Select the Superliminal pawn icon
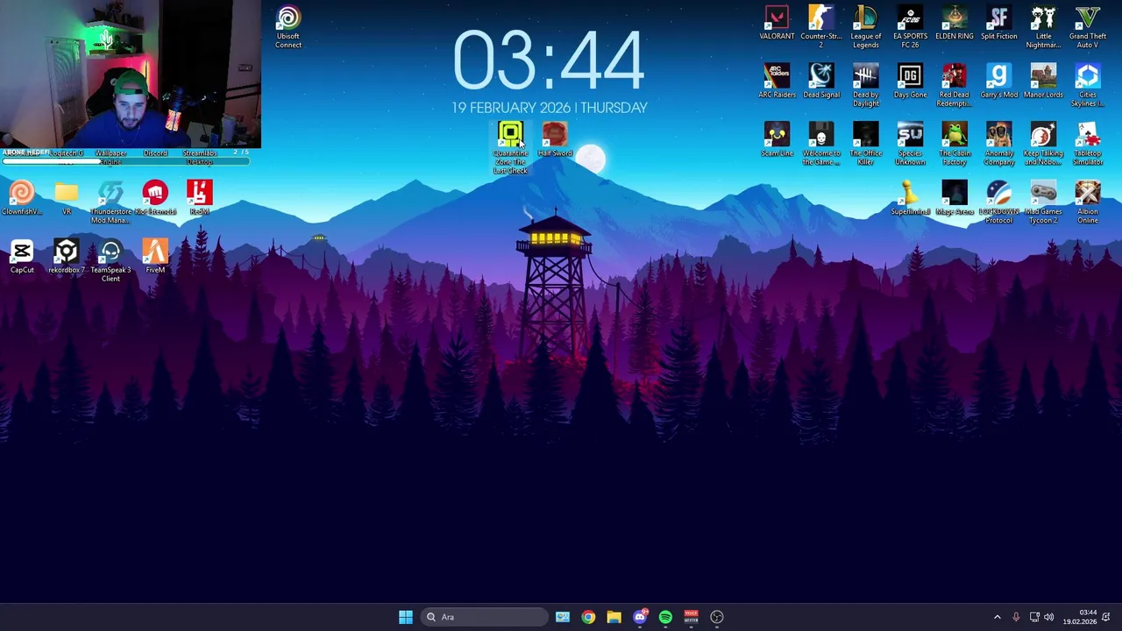1122x631 pixels. [910, 198]
